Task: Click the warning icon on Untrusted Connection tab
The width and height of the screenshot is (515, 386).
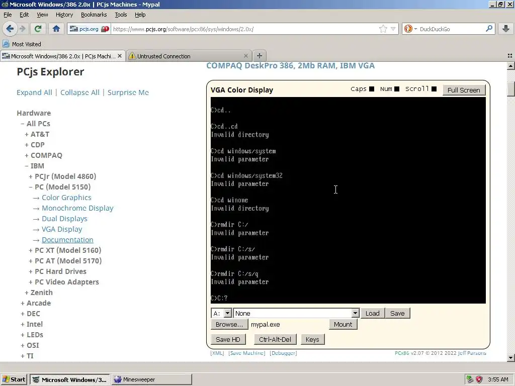Action: tap(132, 56)
